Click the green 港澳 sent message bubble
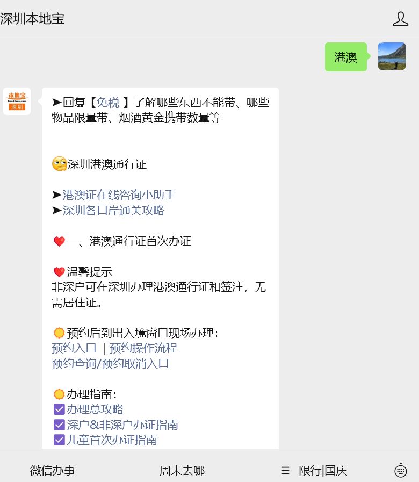The image size is (419, 482). click(x=345, y=57)
